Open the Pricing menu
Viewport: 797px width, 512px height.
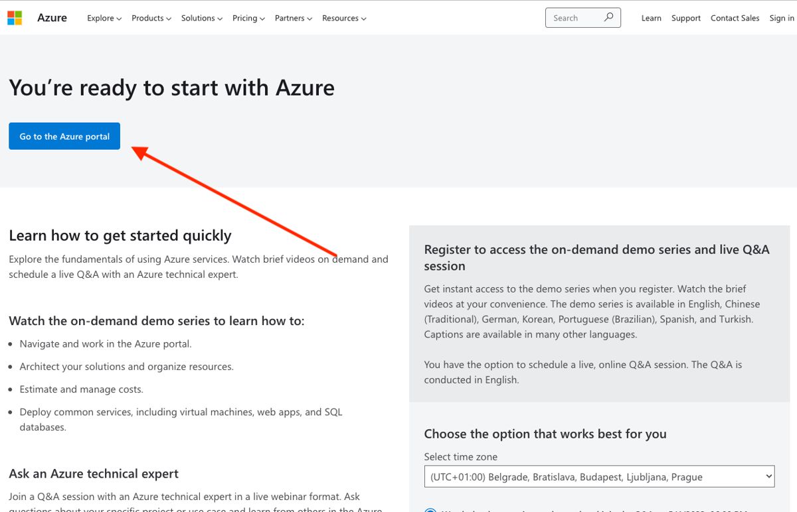tap(249, 18)
